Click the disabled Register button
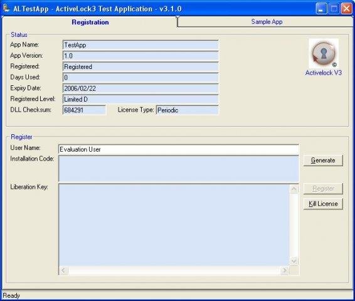 (x=323, y=189)
